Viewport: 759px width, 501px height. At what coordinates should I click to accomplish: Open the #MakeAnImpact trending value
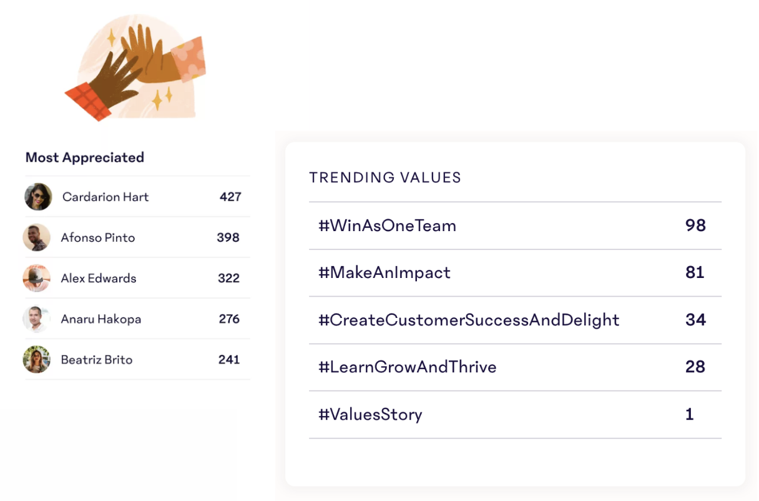coord(384,272)
